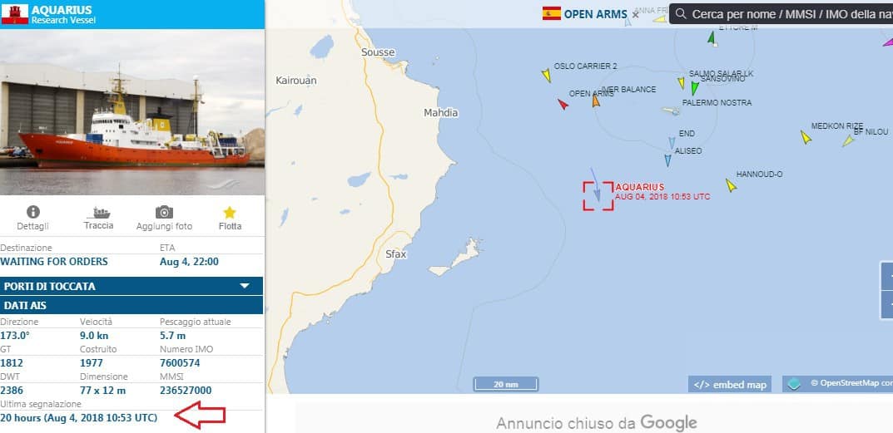
Task: Show the vessel track via Traccia icon
Action: coord(98,213)
